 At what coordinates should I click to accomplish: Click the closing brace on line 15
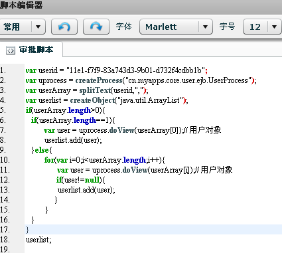46,210
